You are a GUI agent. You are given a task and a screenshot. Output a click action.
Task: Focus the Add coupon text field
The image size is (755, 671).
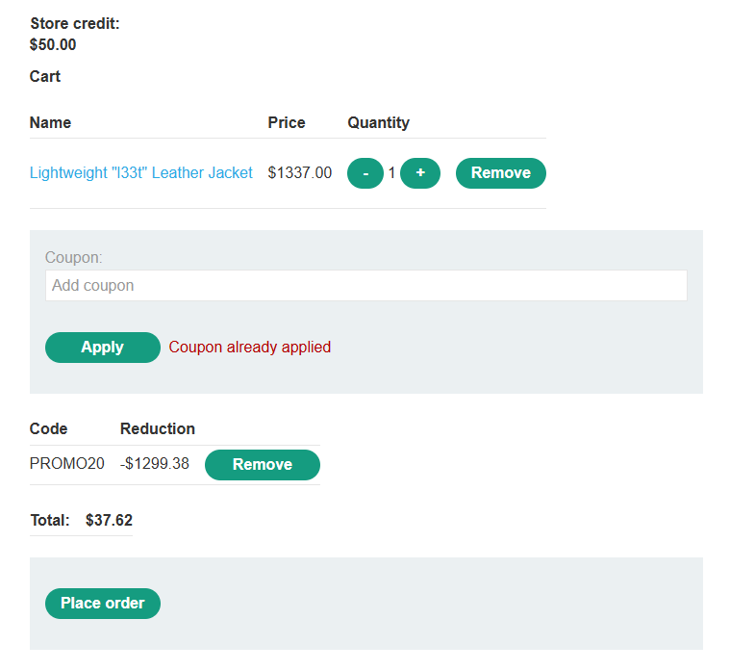pos(365,286)
